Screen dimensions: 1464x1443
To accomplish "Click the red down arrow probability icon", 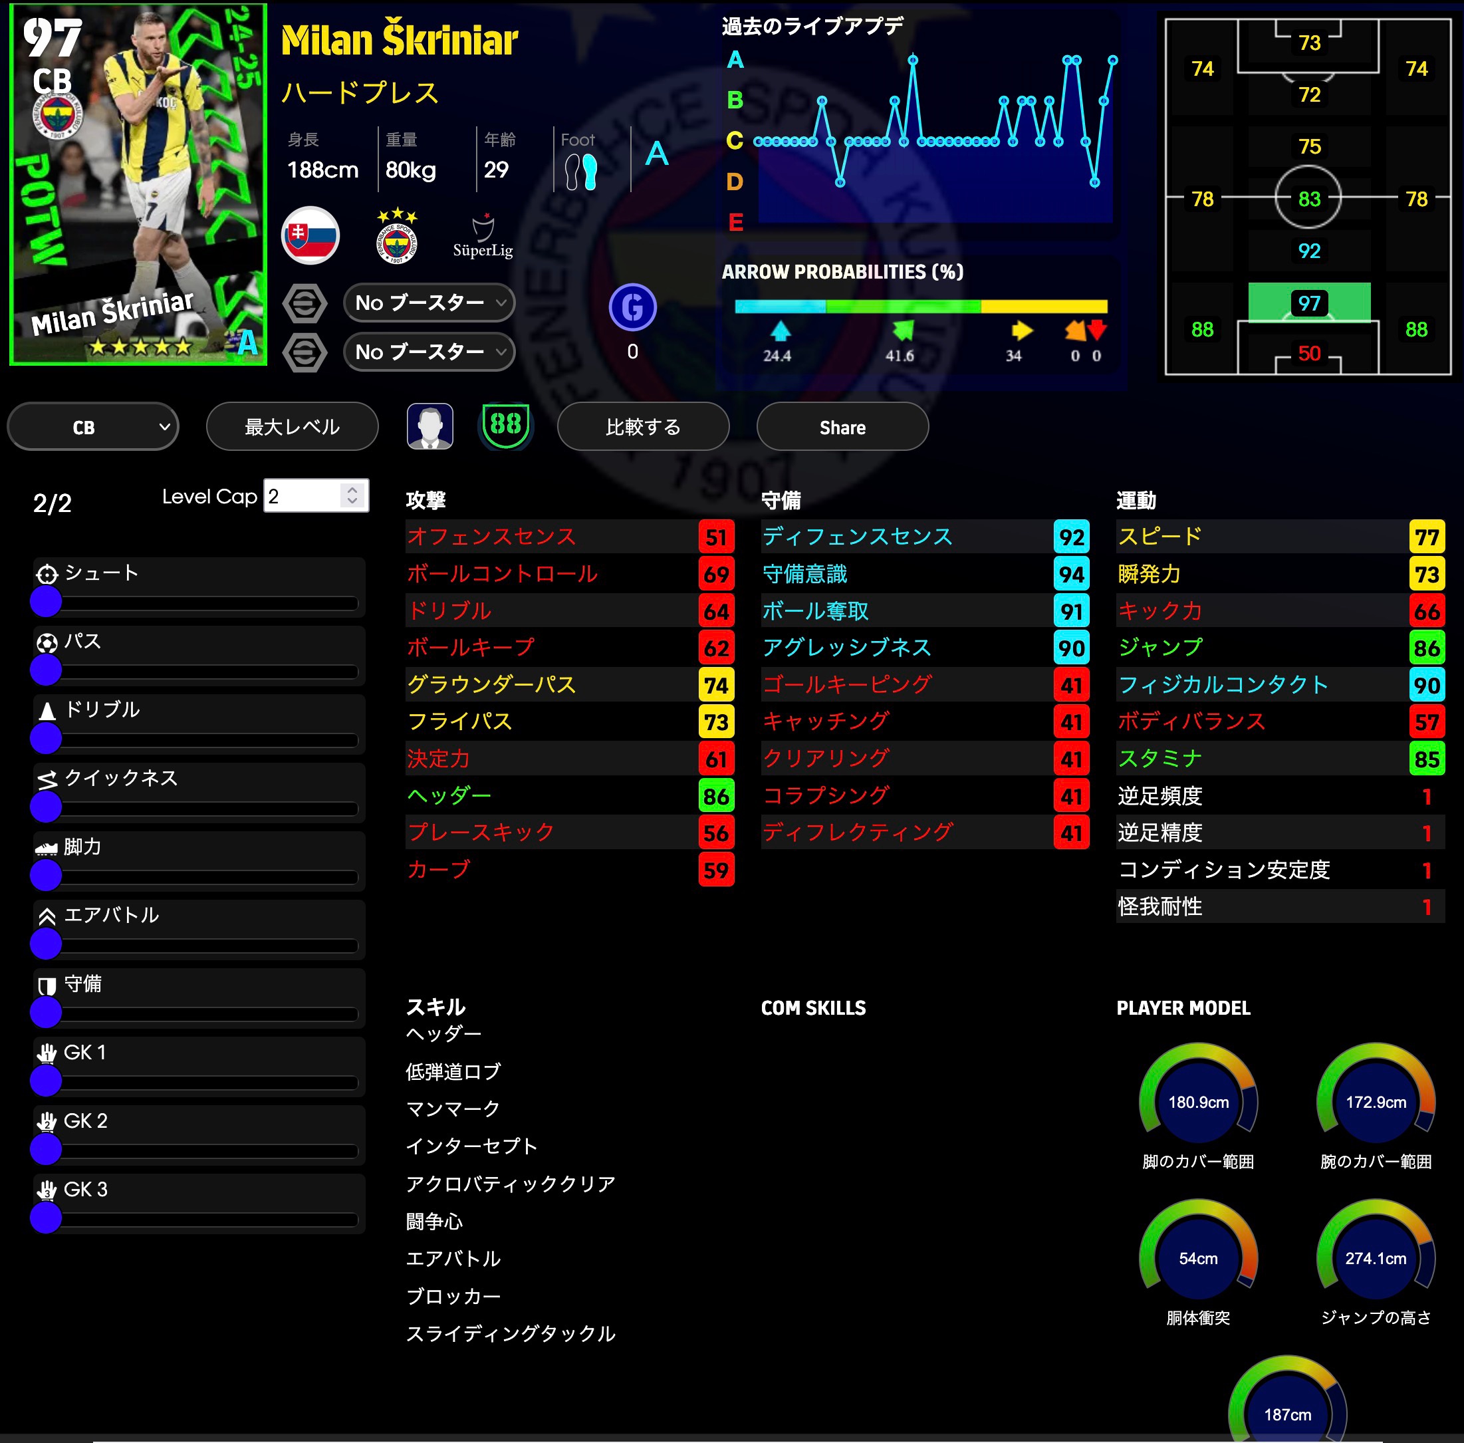I will click(x=1097, y=330).
